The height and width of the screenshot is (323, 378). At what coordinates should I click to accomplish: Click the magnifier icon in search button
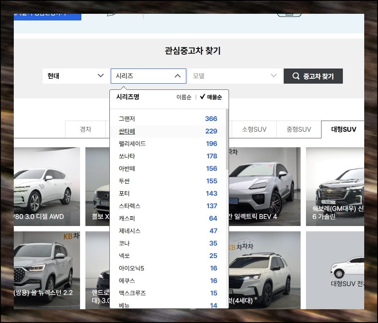pos(296,76)
